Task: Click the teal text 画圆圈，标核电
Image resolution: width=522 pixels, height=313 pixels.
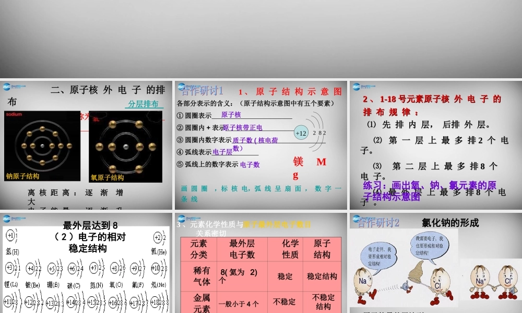Action: coord(262,194)
